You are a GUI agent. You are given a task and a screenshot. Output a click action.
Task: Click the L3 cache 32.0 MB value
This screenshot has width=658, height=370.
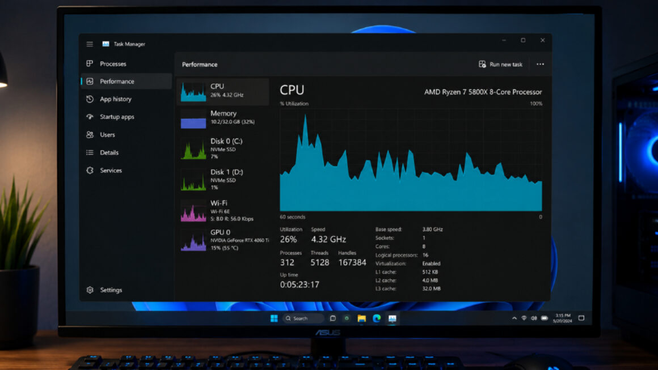432,289
